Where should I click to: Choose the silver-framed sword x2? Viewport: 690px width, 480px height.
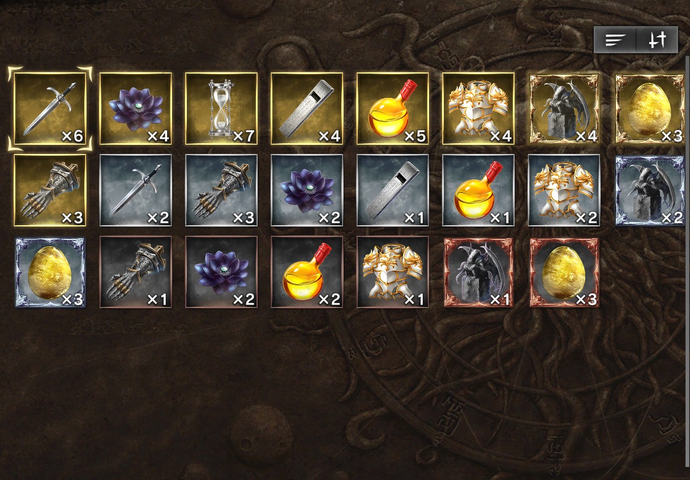136,190
